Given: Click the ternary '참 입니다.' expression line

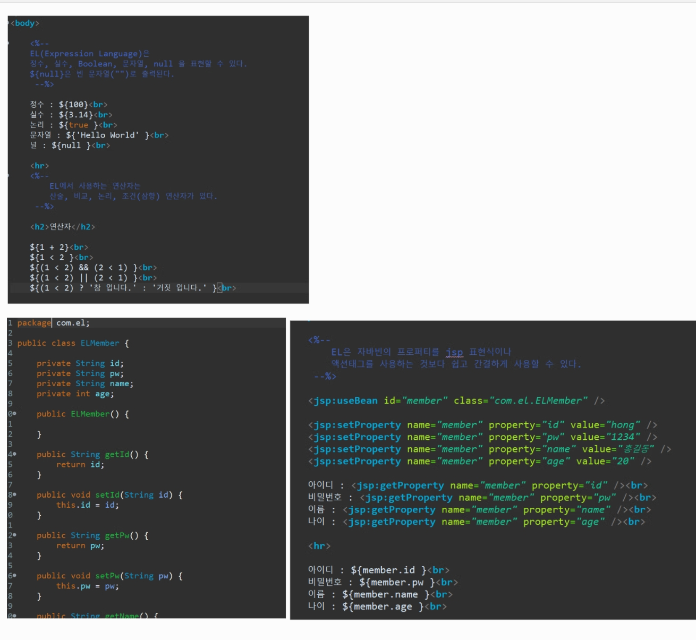Looking at the screenshot, I should 133,288.
